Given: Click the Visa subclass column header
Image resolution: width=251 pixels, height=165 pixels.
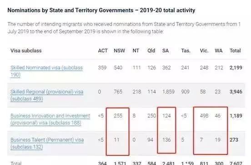Looking at the screenshot, I should click(x=26, y=51).
